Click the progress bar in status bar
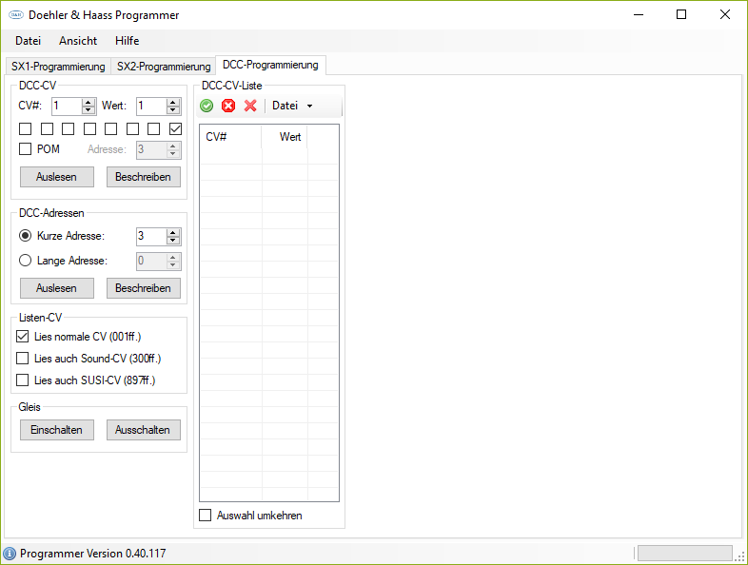This screenshot has height=565, width=748. click(684, 554)
